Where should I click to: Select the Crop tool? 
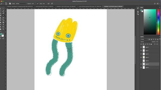click(x=1, y=13)
